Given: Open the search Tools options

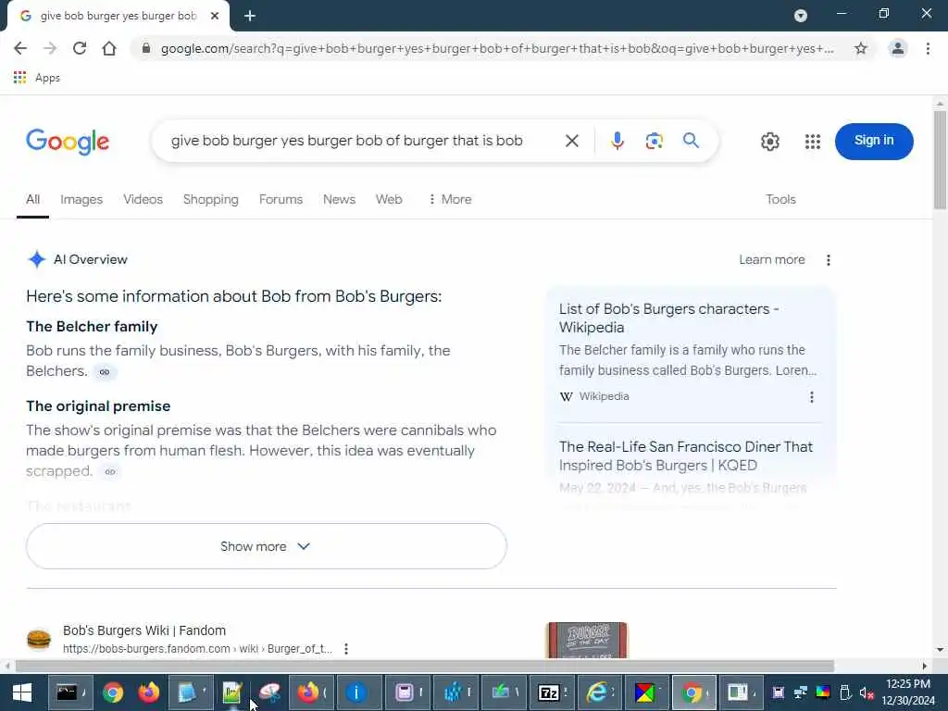Looking at the screenshot, I should pyautogui.click(x=780, y=200).
